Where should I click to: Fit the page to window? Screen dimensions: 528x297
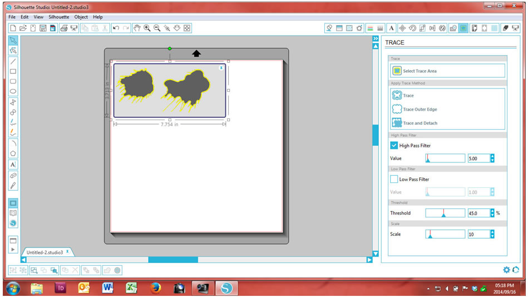187,28
